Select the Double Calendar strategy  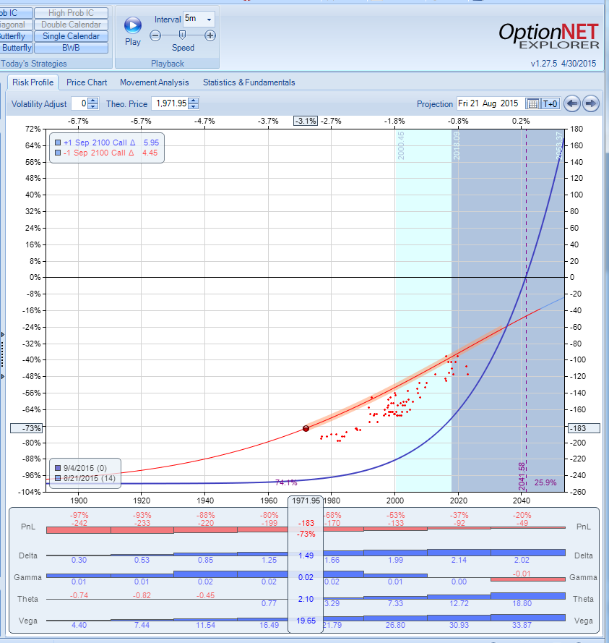tap(71, 25)
